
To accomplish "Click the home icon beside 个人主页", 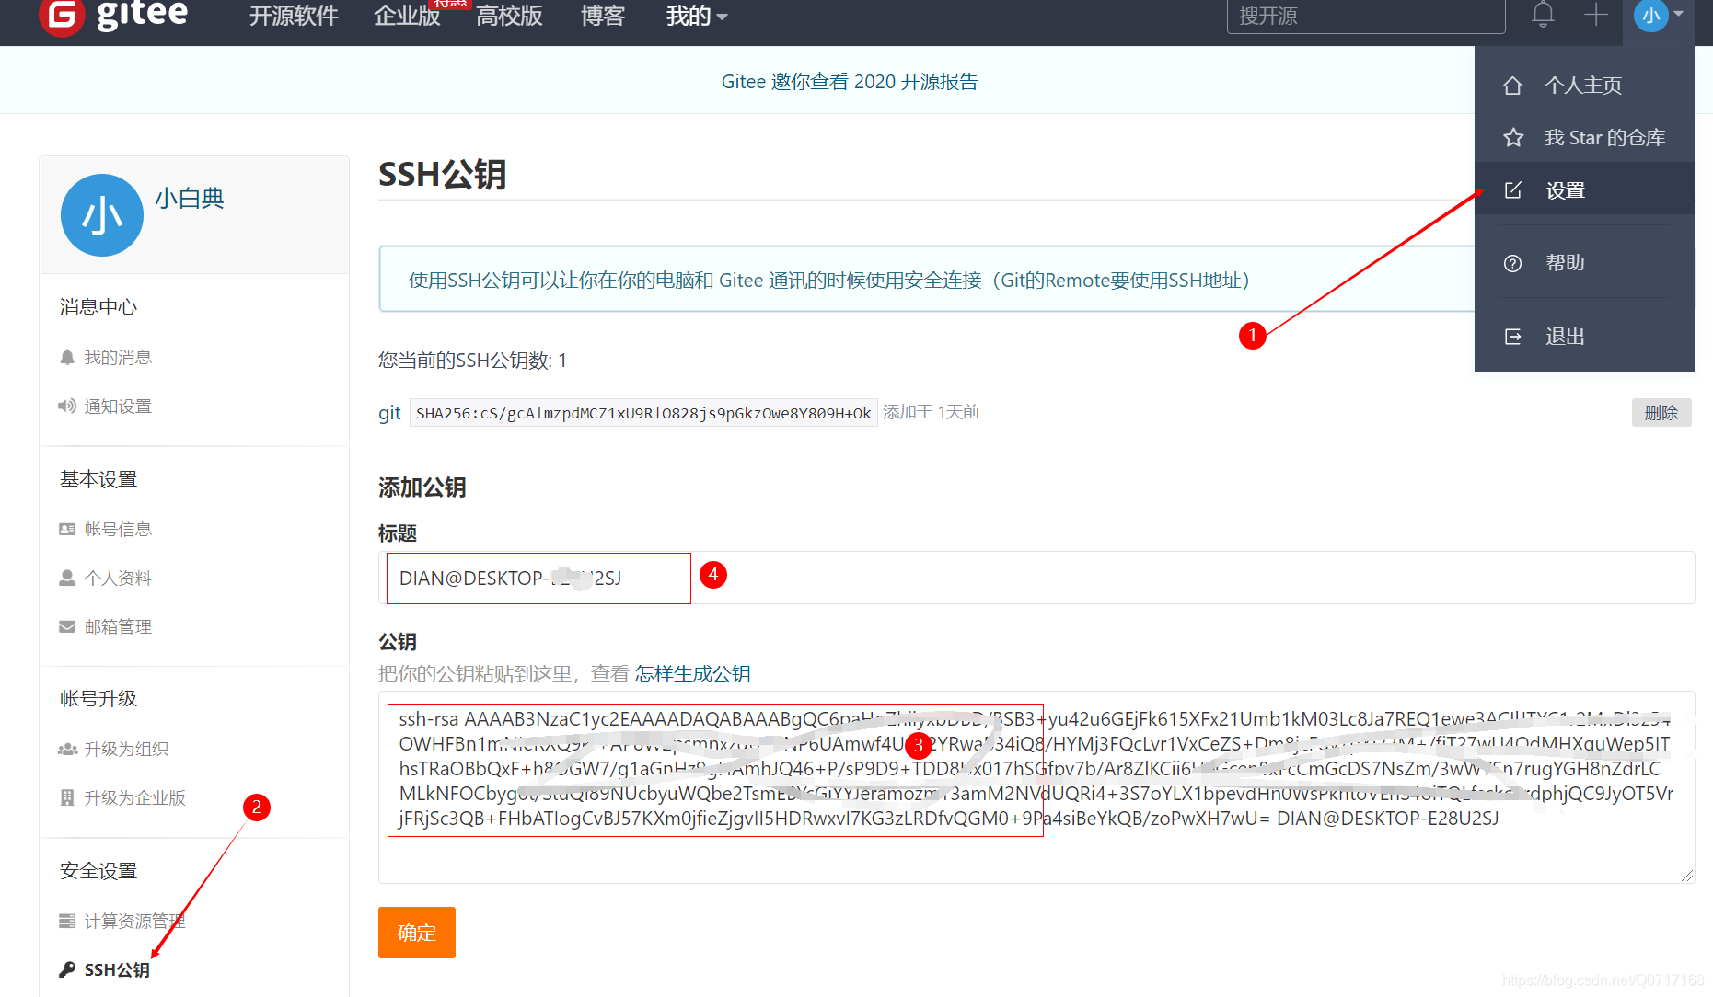I will (x=1512, y=86).
